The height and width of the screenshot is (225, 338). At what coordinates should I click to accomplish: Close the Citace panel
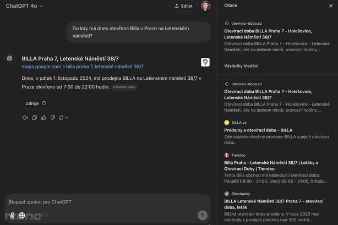tap(330, 6)
